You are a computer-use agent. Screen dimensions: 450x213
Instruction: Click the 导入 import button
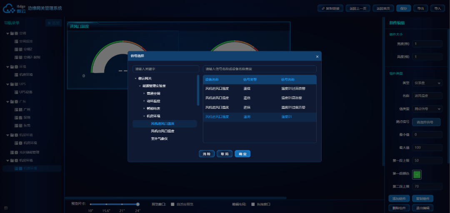[x=437, y=8]
